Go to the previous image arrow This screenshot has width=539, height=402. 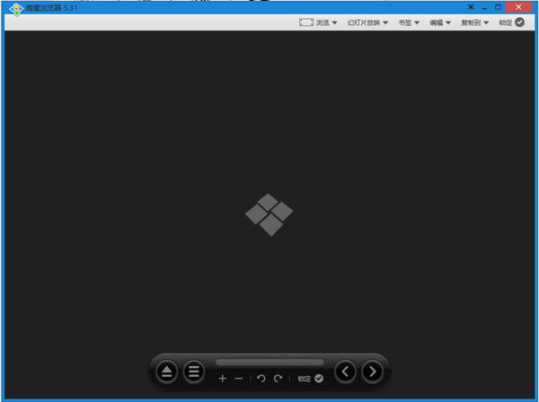(345, 371)
